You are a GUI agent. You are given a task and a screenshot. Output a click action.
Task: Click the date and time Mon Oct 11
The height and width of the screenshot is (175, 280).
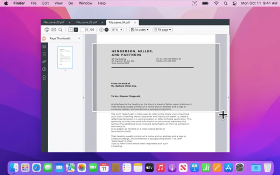(259, 3)
